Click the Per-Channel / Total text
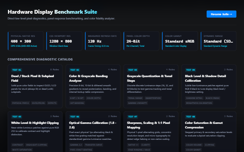This screenshot has height=152, width=244. (135, 46)
